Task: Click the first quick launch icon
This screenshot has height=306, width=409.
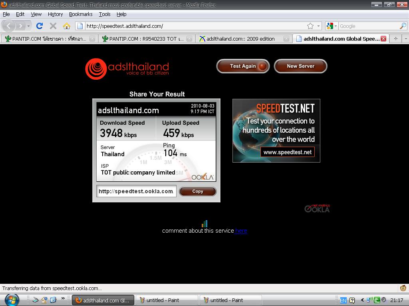Action: click(x=35, y=300)
